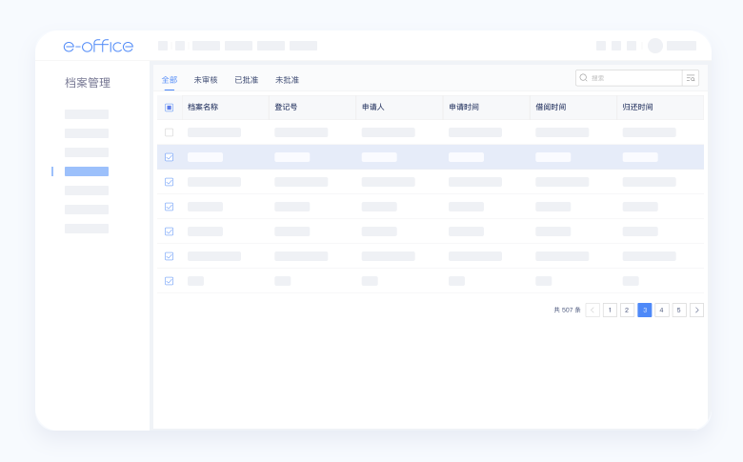This screenshot has width=743, height=462.
Task: Switch to the 未审核 tab
Action: (206, 80)
